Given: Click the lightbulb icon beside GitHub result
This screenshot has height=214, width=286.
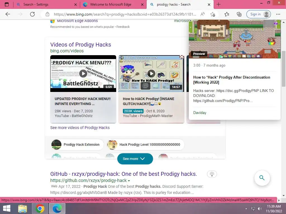Looking at the screenshot, I should (212, 174).
